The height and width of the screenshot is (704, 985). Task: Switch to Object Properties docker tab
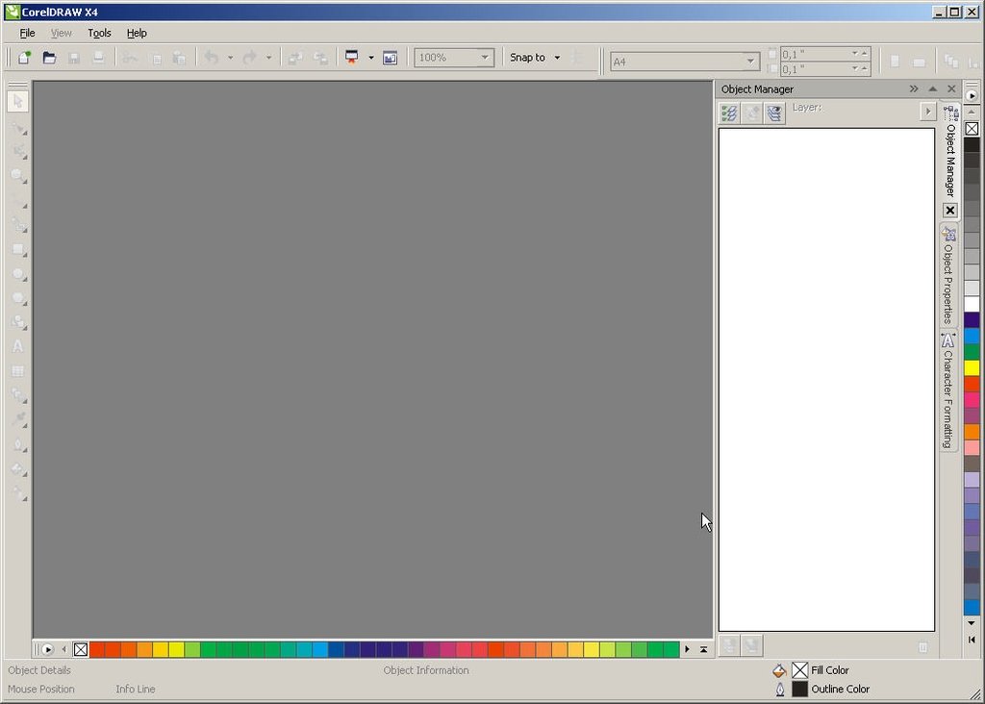coord(948,274)
